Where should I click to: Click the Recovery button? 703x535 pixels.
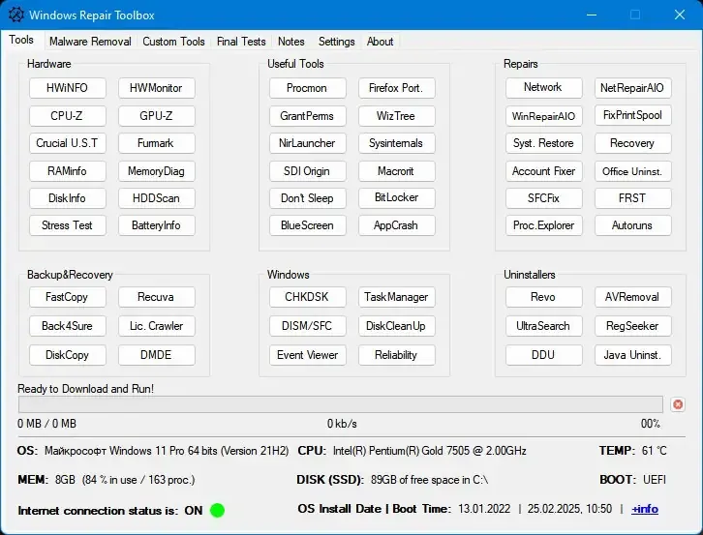(x=632, y=143)
